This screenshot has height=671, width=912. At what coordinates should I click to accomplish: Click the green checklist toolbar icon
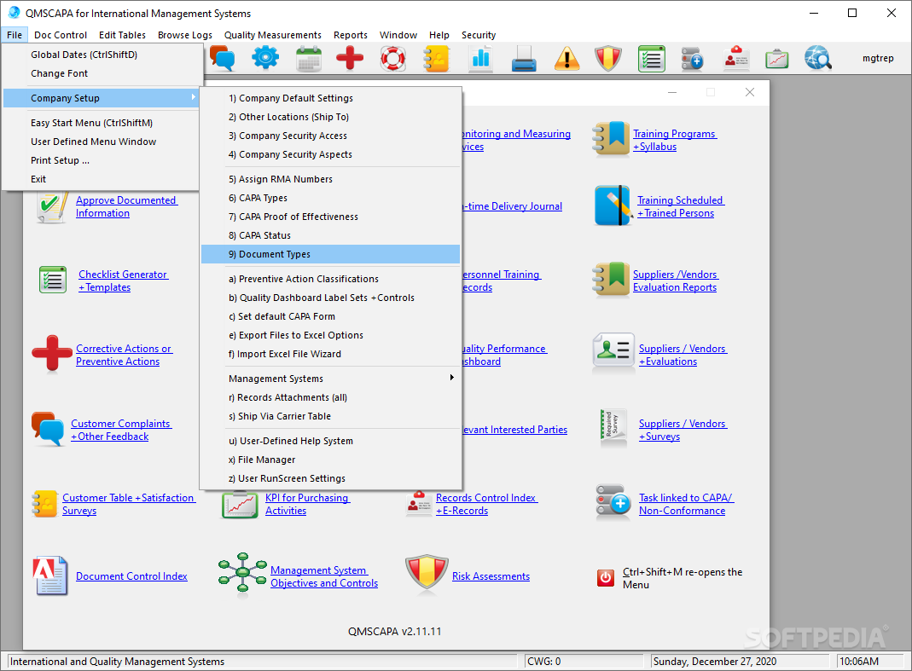click(652, 58)
